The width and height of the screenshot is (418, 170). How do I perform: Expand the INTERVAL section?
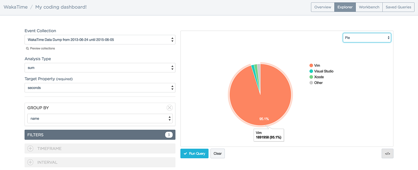(100, 162)
